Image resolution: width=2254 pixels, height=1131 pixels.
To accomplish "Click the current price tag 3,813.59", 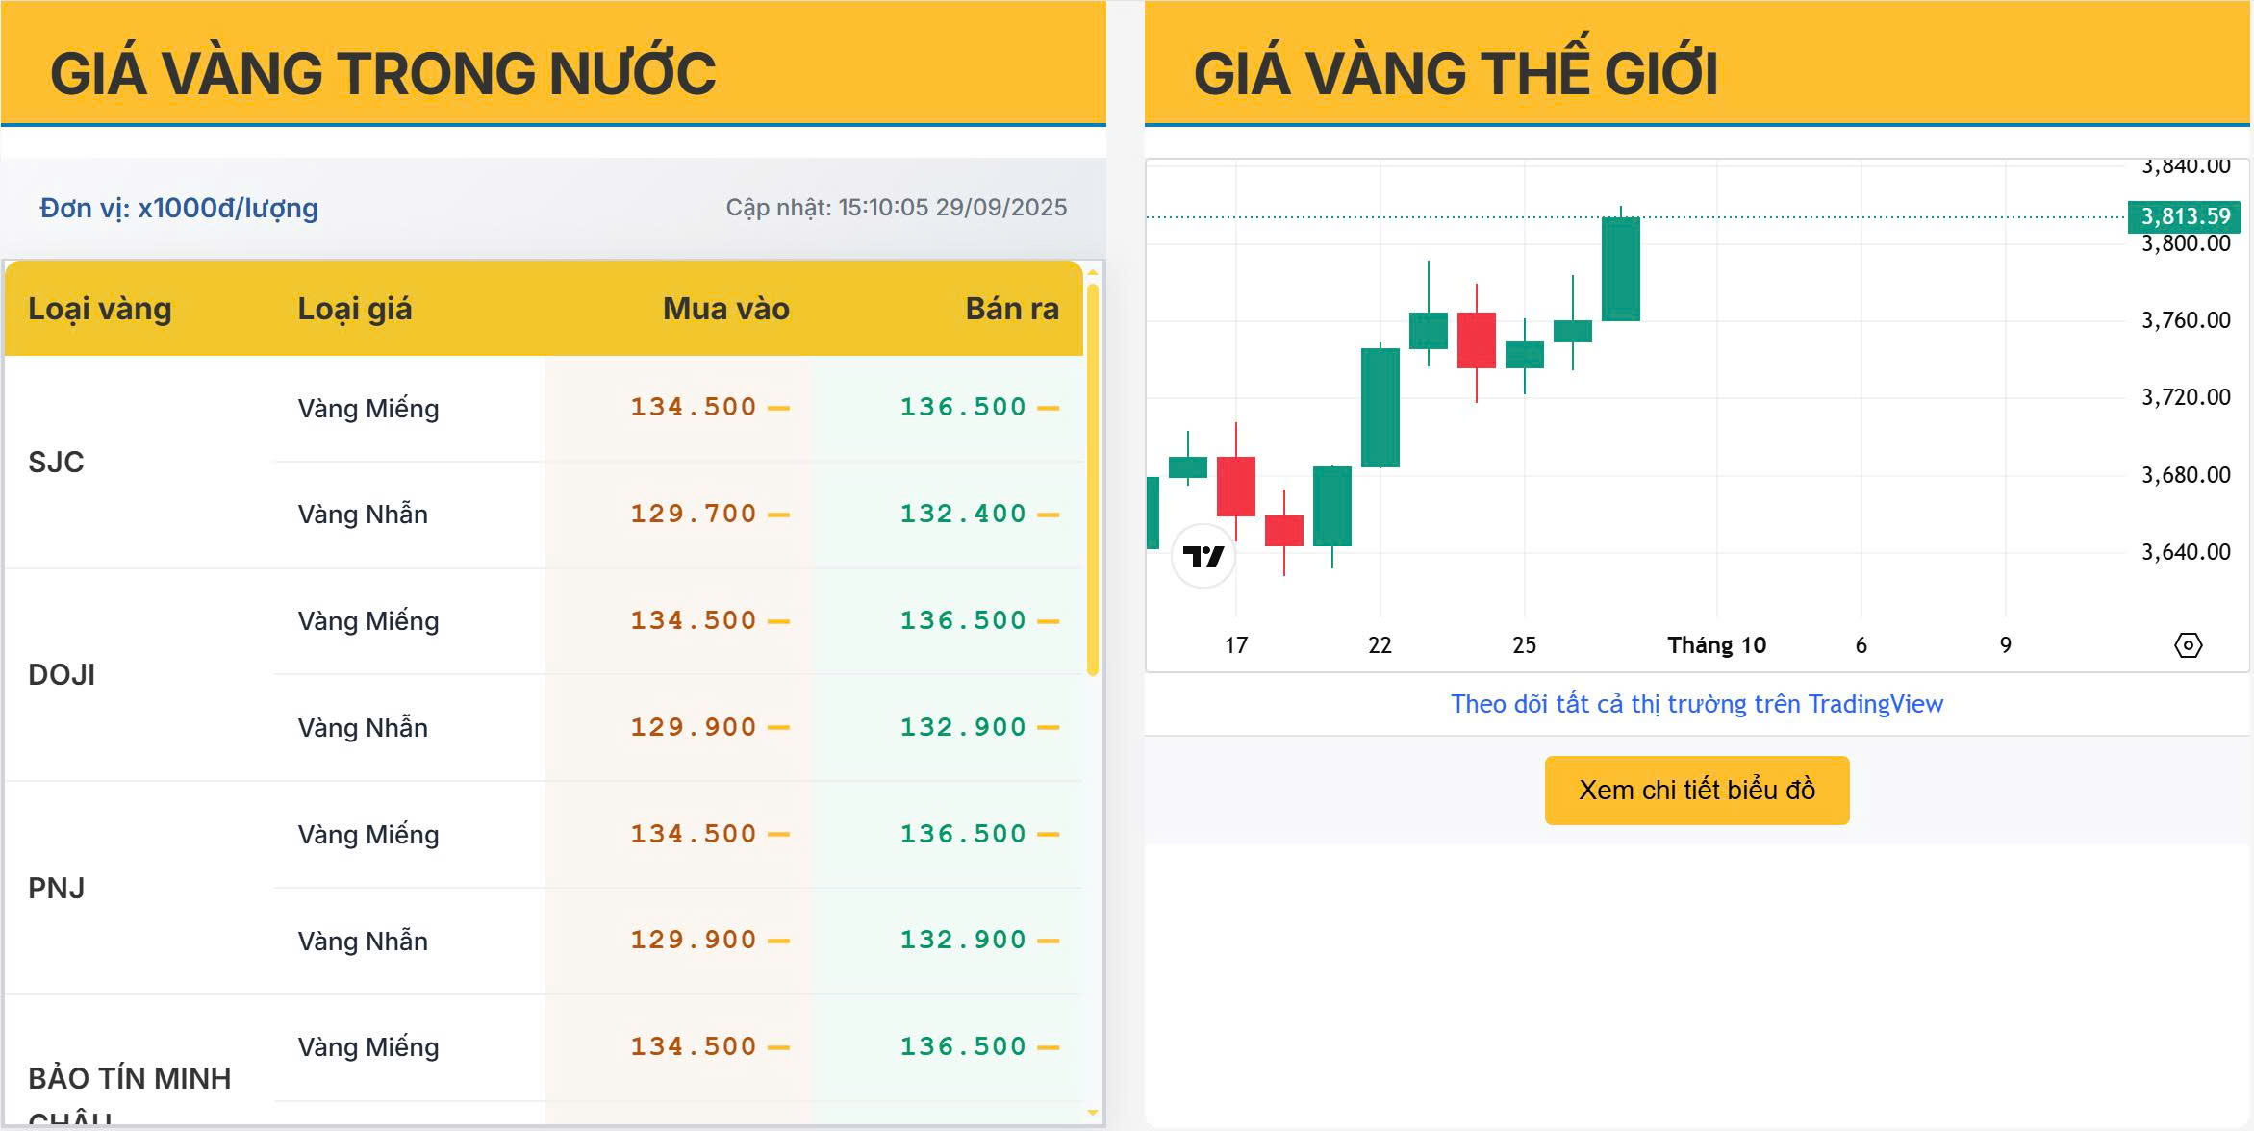I will [2185, 216].
